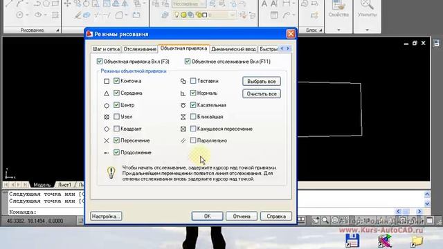Screen dimensions: 443x249
Task: Open help with Справка button
Action: point(276,216)
